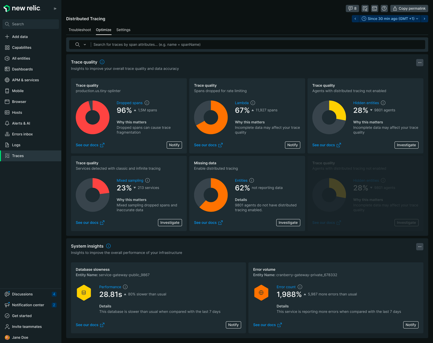Click the orange globe hexagon icon
The width and height of the screenshot is (433, 343).
261,293
